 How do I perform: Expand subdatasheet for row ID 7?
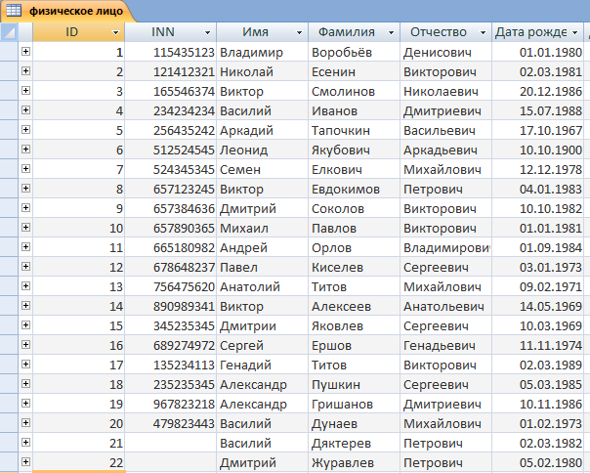[x=25, y=169]
